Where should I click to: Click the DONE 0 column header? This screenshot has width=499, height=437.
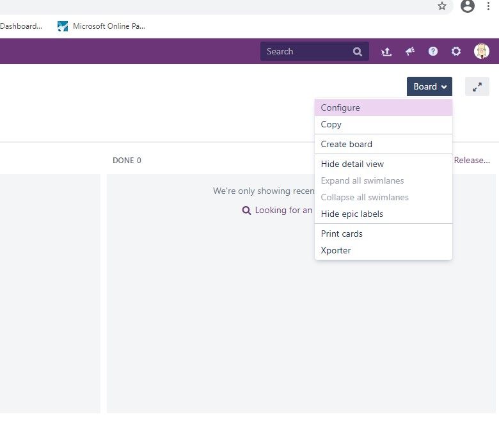(x=127, y=161)
